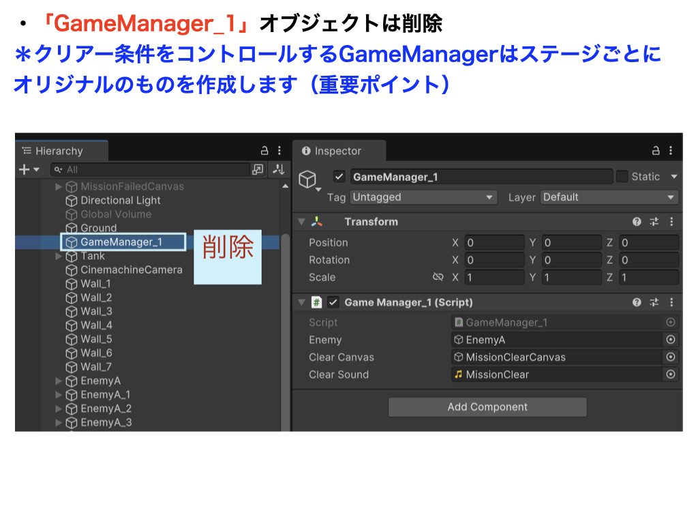Screen dimensions: 698x524
Task: Expand the Tank object in Hierarchy
Action: (x=59, y=257)
